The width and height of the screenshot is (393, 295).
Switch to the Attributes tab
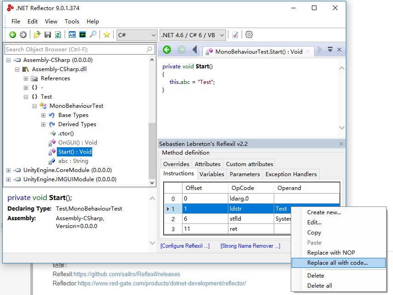pos(208,164)
